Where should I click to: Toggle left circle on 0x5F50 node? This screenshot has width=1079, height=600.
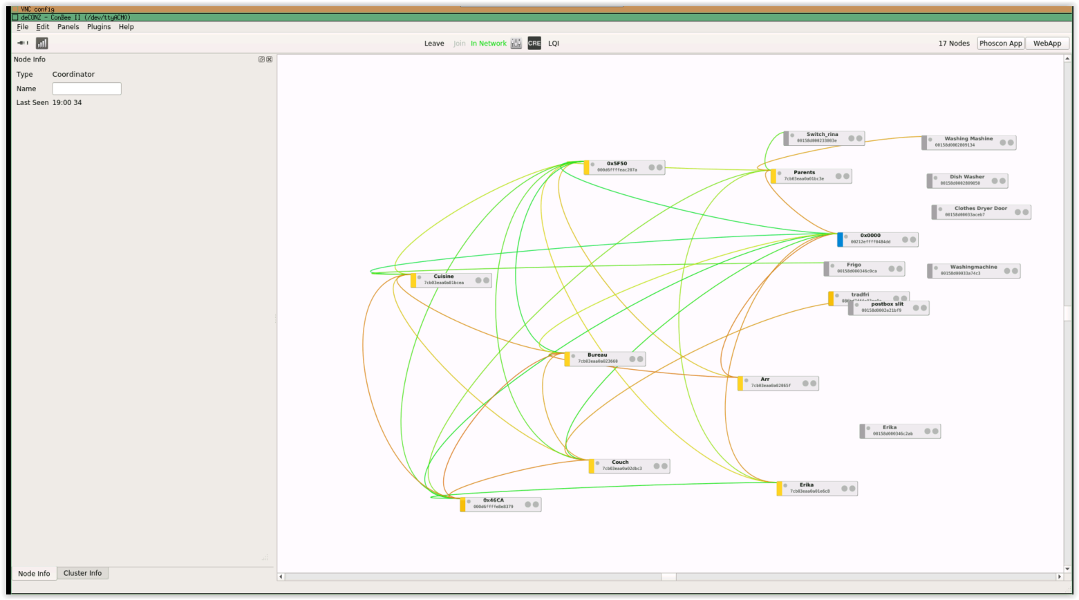click(652, 167)
